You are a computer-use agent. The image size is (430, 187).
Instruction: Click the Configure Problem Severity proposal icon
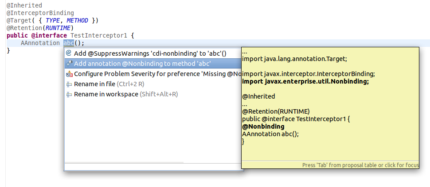click(69, 74)
